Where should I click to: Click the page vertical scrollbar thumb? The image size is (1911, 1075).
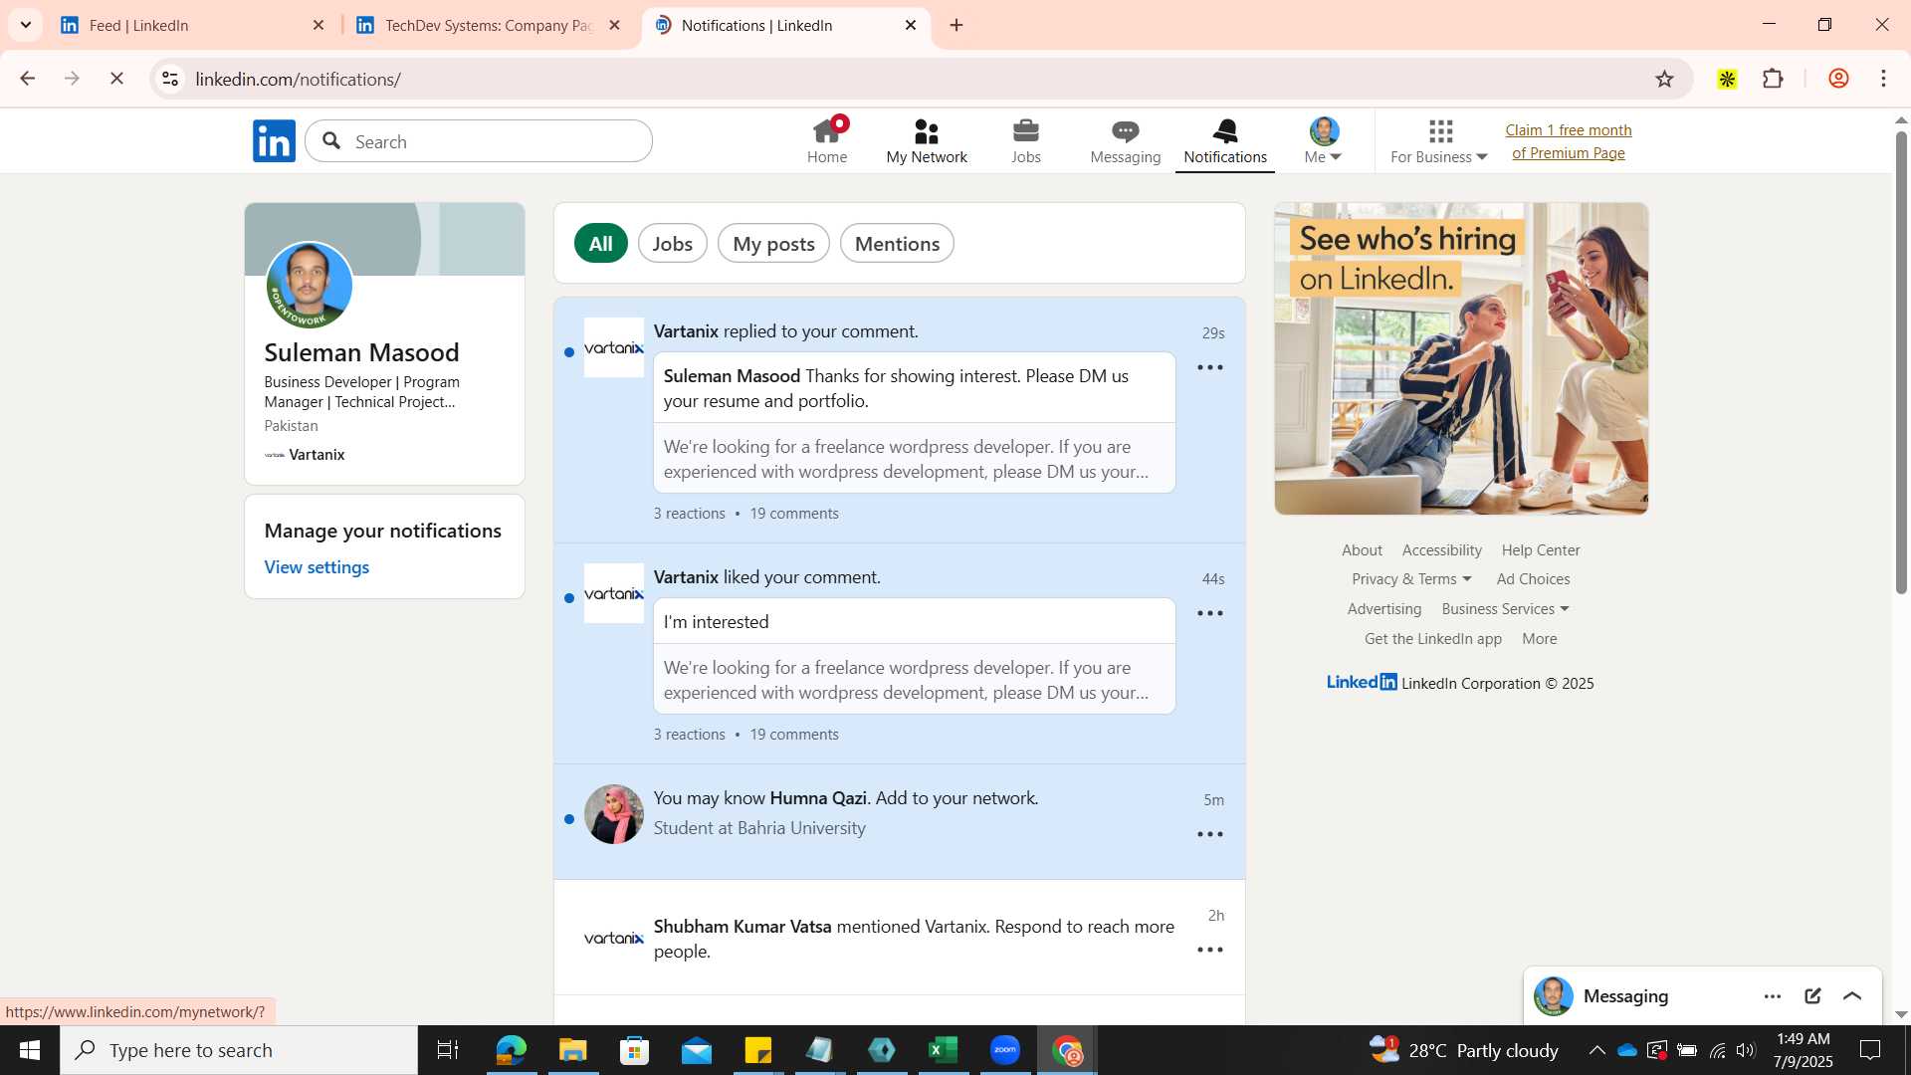[1901, 362]
